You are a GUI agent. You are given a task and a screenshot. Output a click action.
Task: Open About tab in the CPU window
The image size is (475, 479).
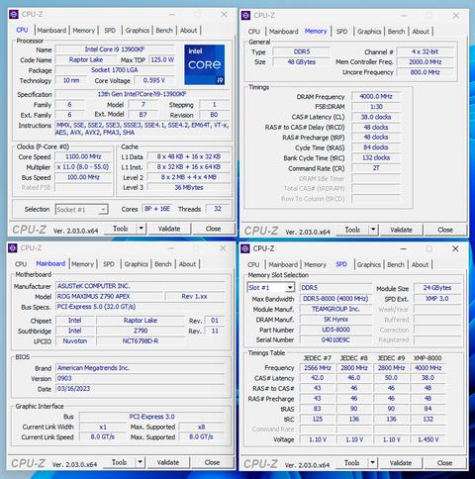click(x=188, y=31)
